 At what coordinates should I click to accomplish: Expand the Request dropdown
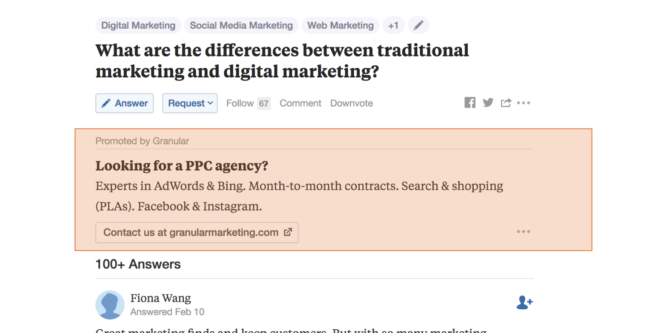tap(190, 103)
